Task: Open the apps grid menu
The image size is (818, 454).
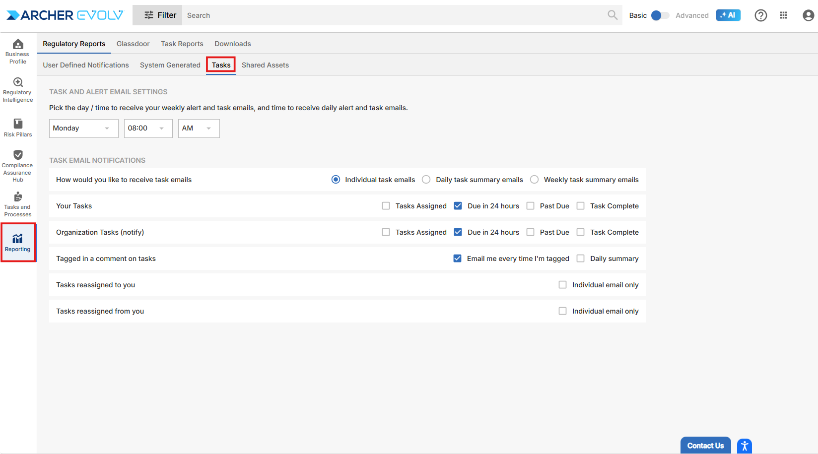Action: pyautogui.click(x=784, y=15)
